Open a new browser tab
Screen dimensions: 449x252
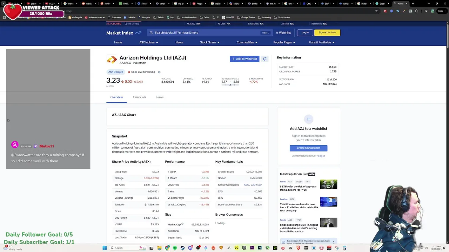tap(413, 3)
